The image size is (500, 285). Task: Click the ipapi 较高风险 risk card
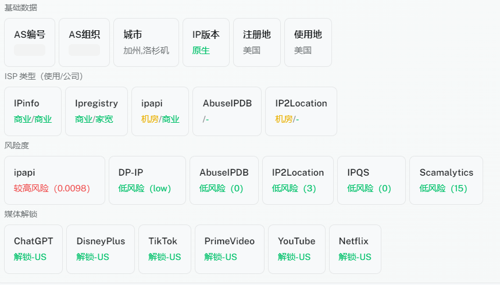pyautogui.click(x=55, y=180)
